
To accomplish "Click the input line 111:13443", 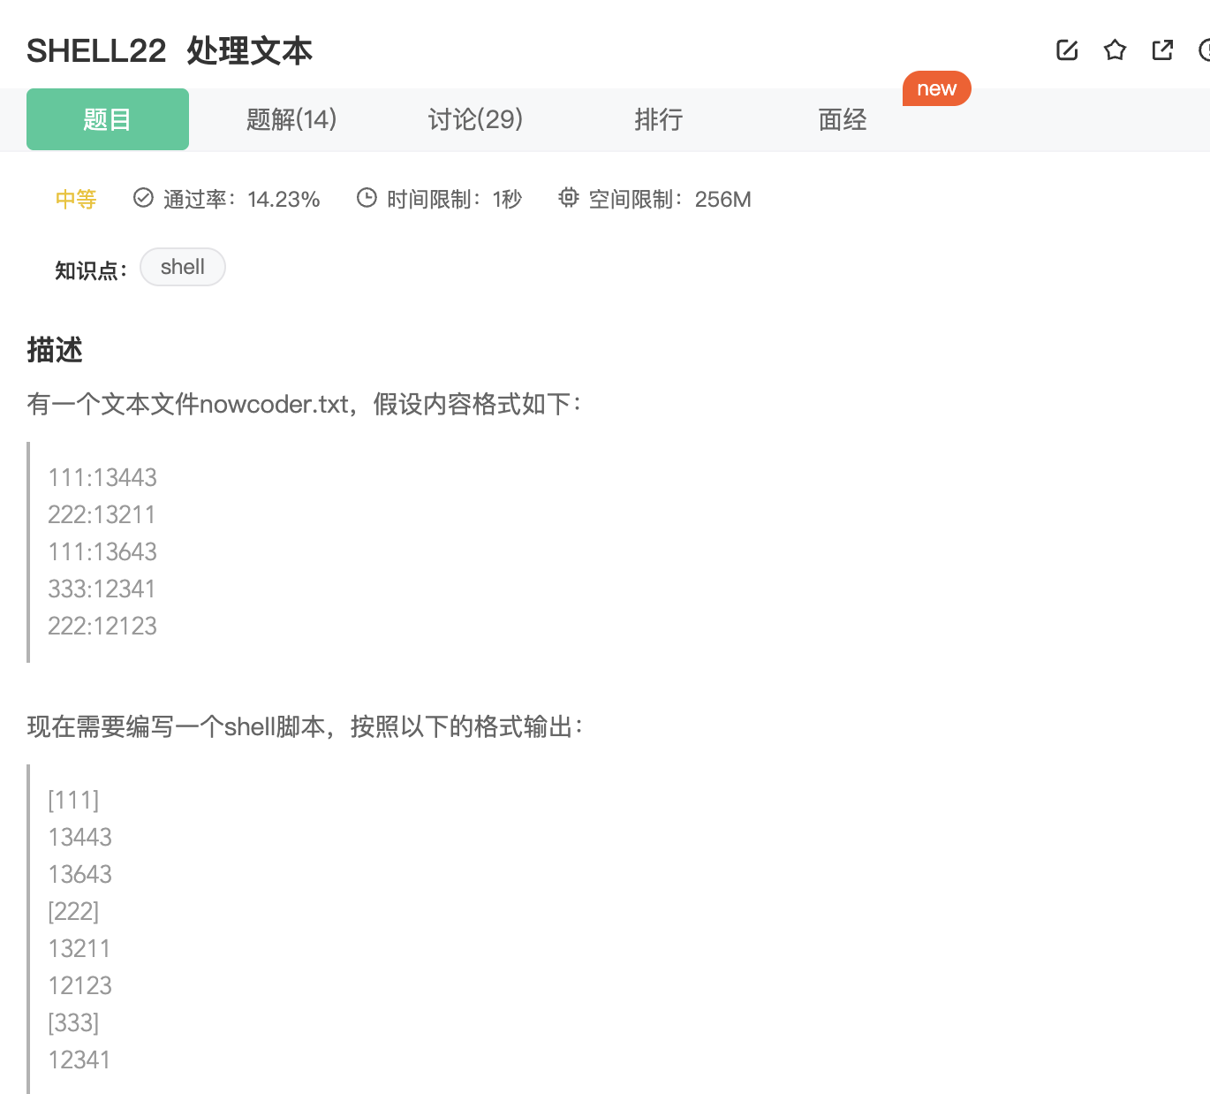I will point(102,477).
